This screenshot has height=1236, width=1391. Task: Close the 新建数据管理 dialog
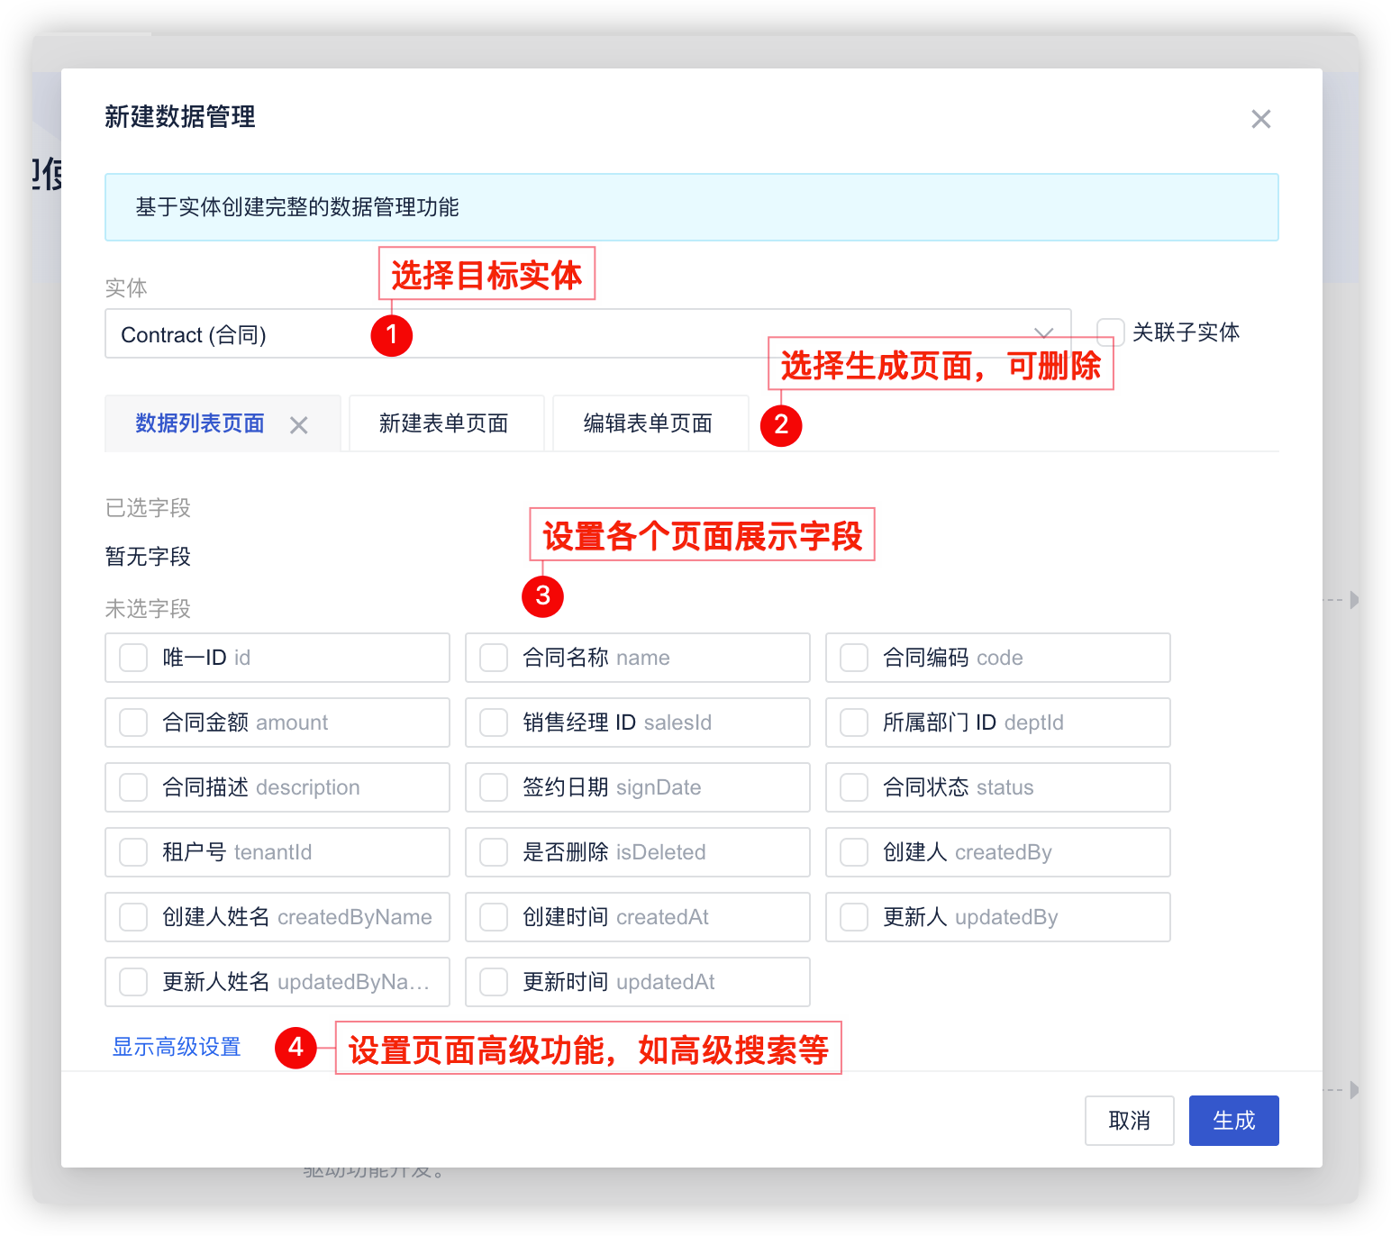1260,118
